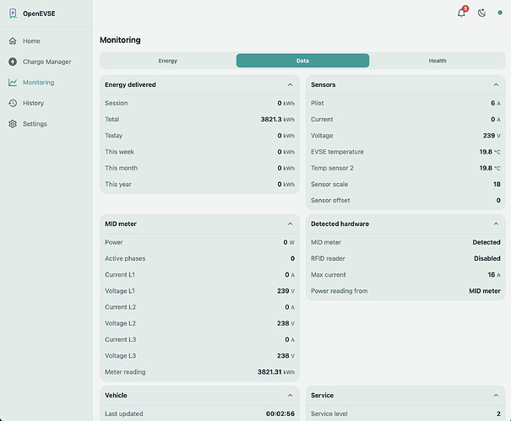Click the Today energy label
Screen dimensions: 511x421
113,136
